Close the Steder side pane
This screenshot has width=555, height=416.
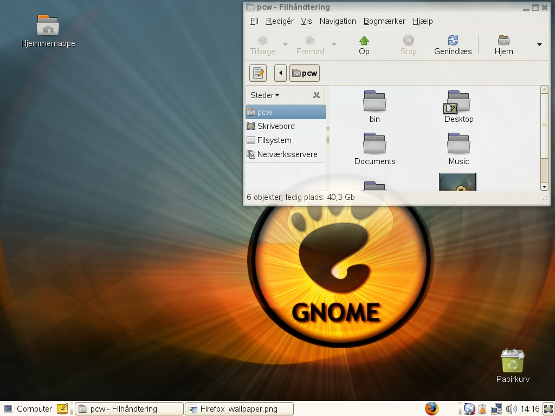coord(317,95)
